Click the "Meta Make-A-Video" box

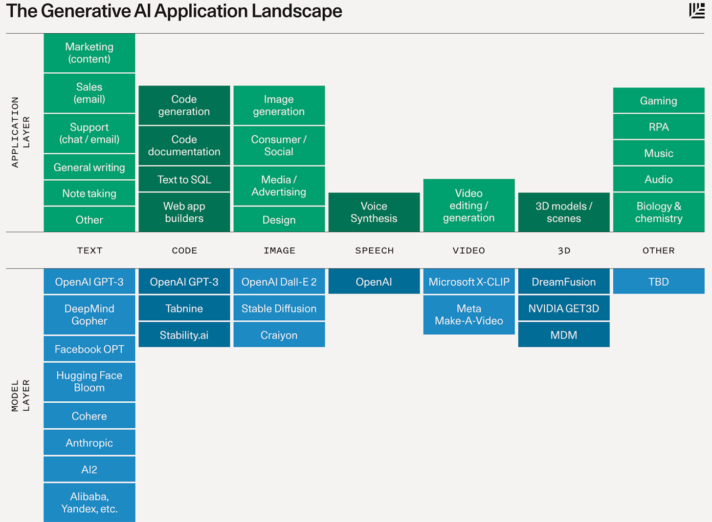pos(469,314)
